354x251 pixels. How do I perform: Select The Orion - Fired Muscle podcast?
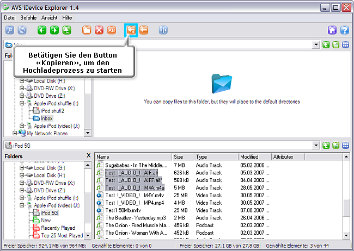coord(137,225)
